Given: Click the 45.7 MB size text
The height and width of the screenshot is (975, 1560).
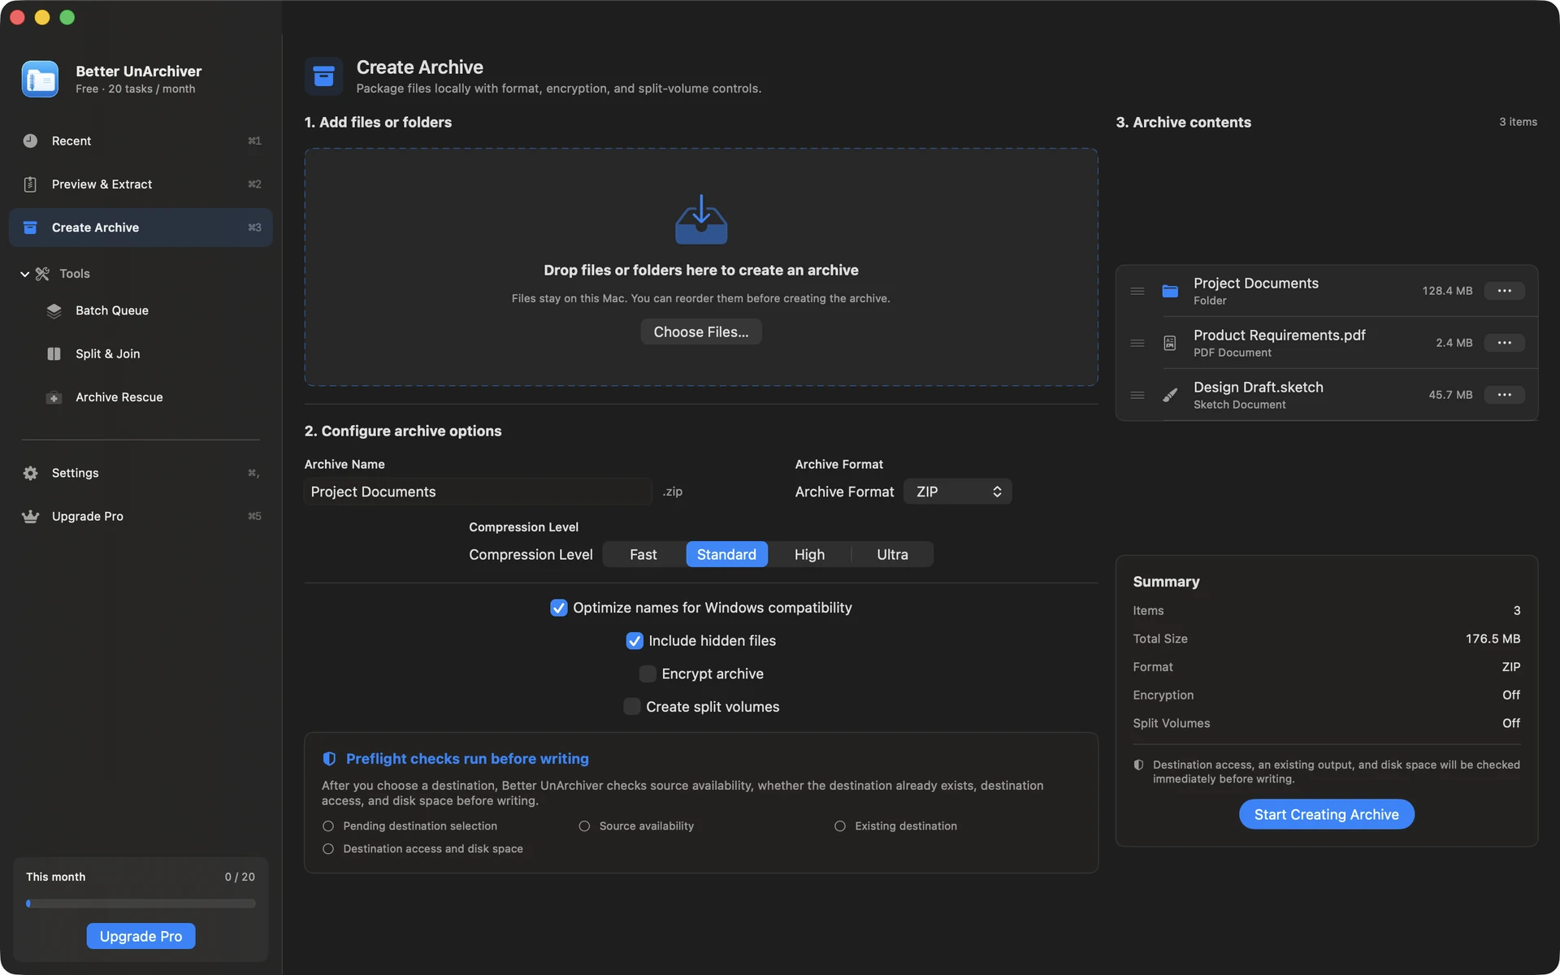Looking at the screenshot, I should (x=1450, y=395).
